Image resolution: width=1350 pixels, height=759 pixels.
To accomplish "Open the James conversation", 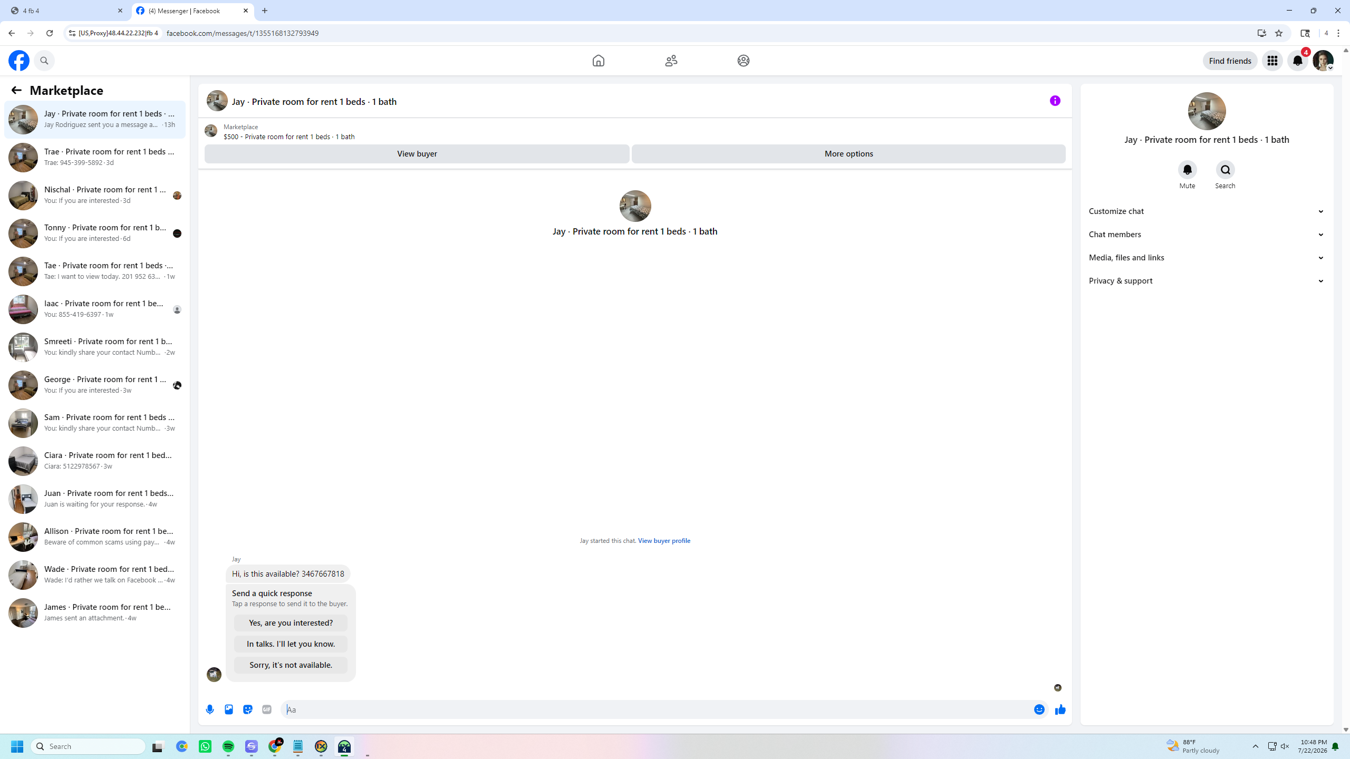I will pos(95,613).
